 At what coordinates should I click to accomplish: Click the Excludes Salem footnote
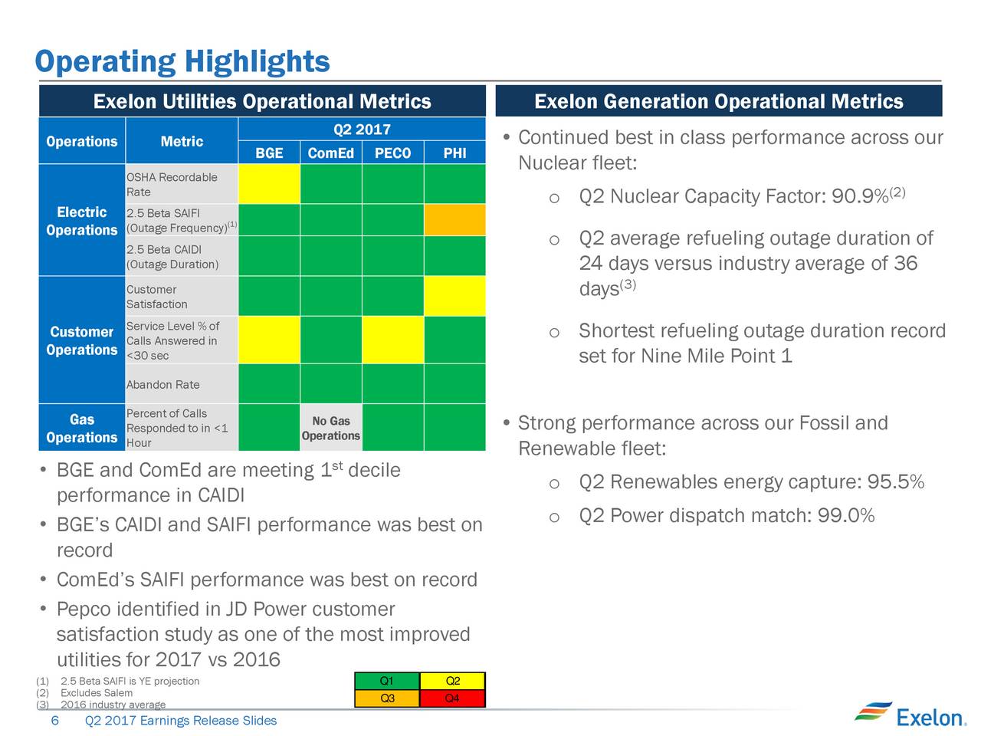[x=84, y=693]
